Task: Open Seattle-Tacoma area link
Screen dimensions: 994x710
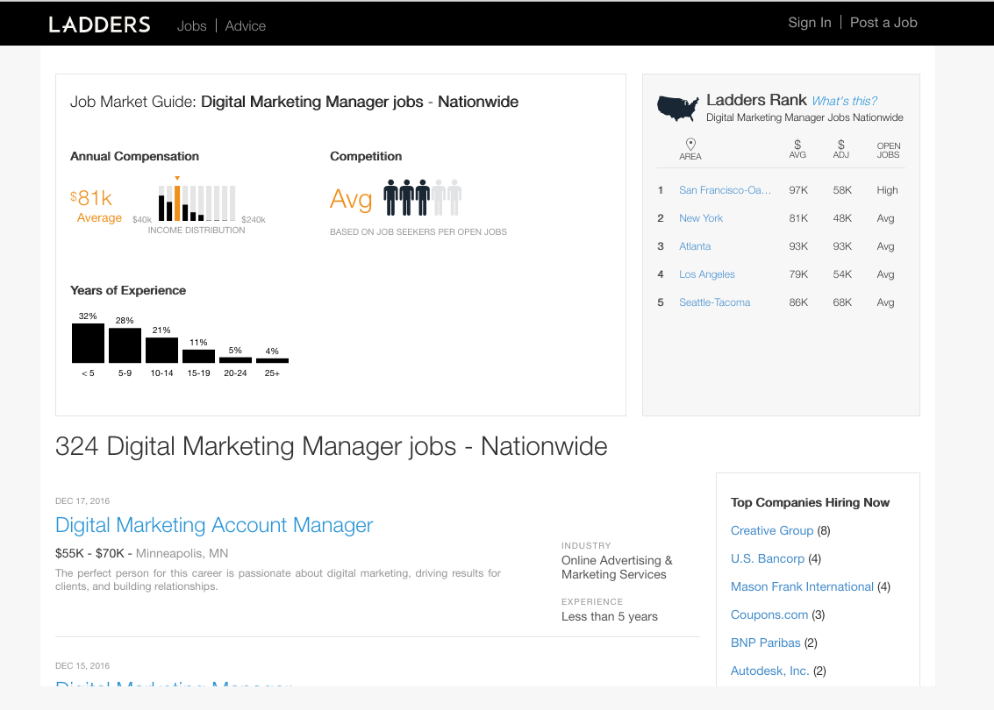Action: [714, 302]
